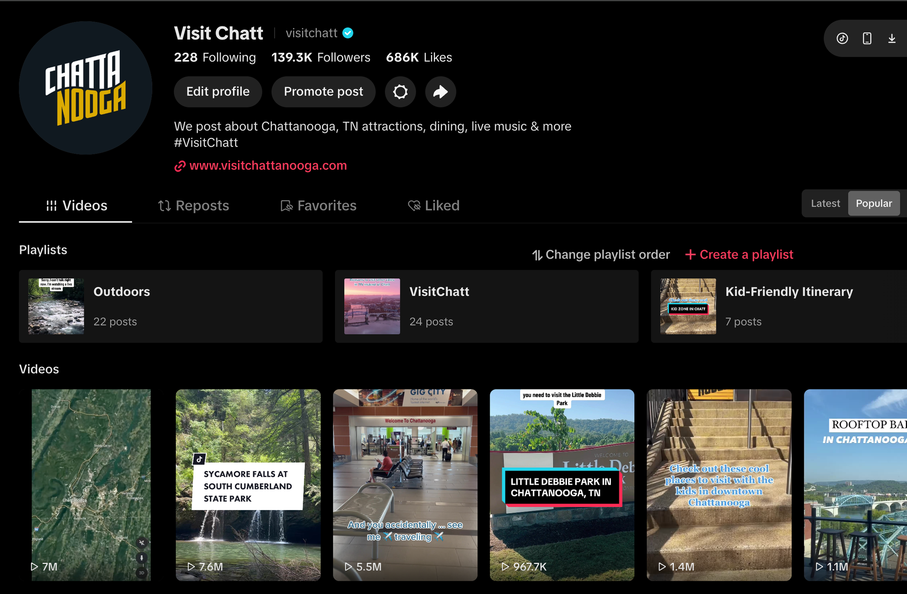This screenshot has height=594, width=907.
Task: Click the Change playlist order sort icon
Action: pyautogui.click(x=537, y=255)
